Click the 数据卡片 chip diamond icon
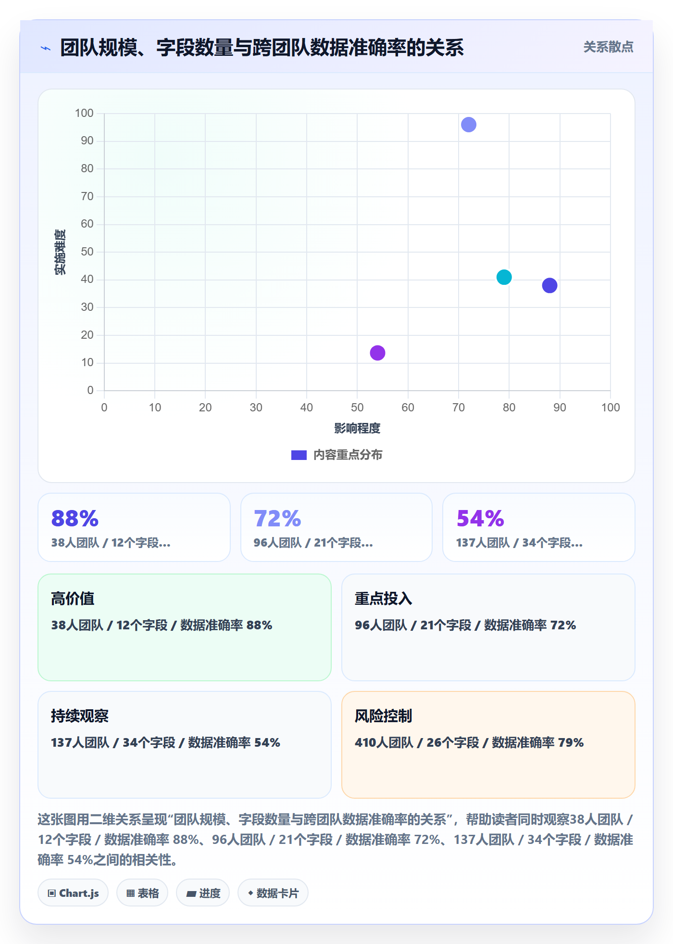Image resolution: width=673 pixels, height=944 pixels. coord(250,893)
